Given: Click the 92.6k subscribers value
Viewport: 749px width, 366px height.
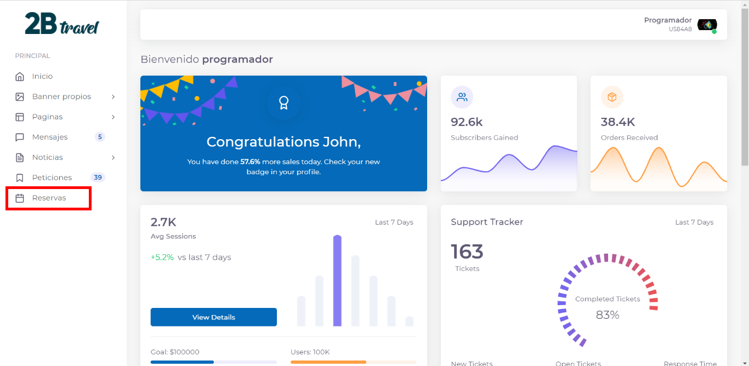Looking at the screenshot, I should pos(467,122).
